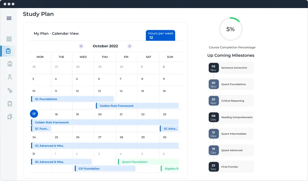Click the Course Completion Percentage label

point(232,47)
